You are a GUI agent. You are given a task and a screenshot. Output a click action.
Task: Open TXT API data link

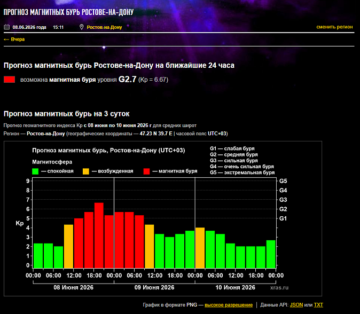pyautogui.click(x=318, y=305)
